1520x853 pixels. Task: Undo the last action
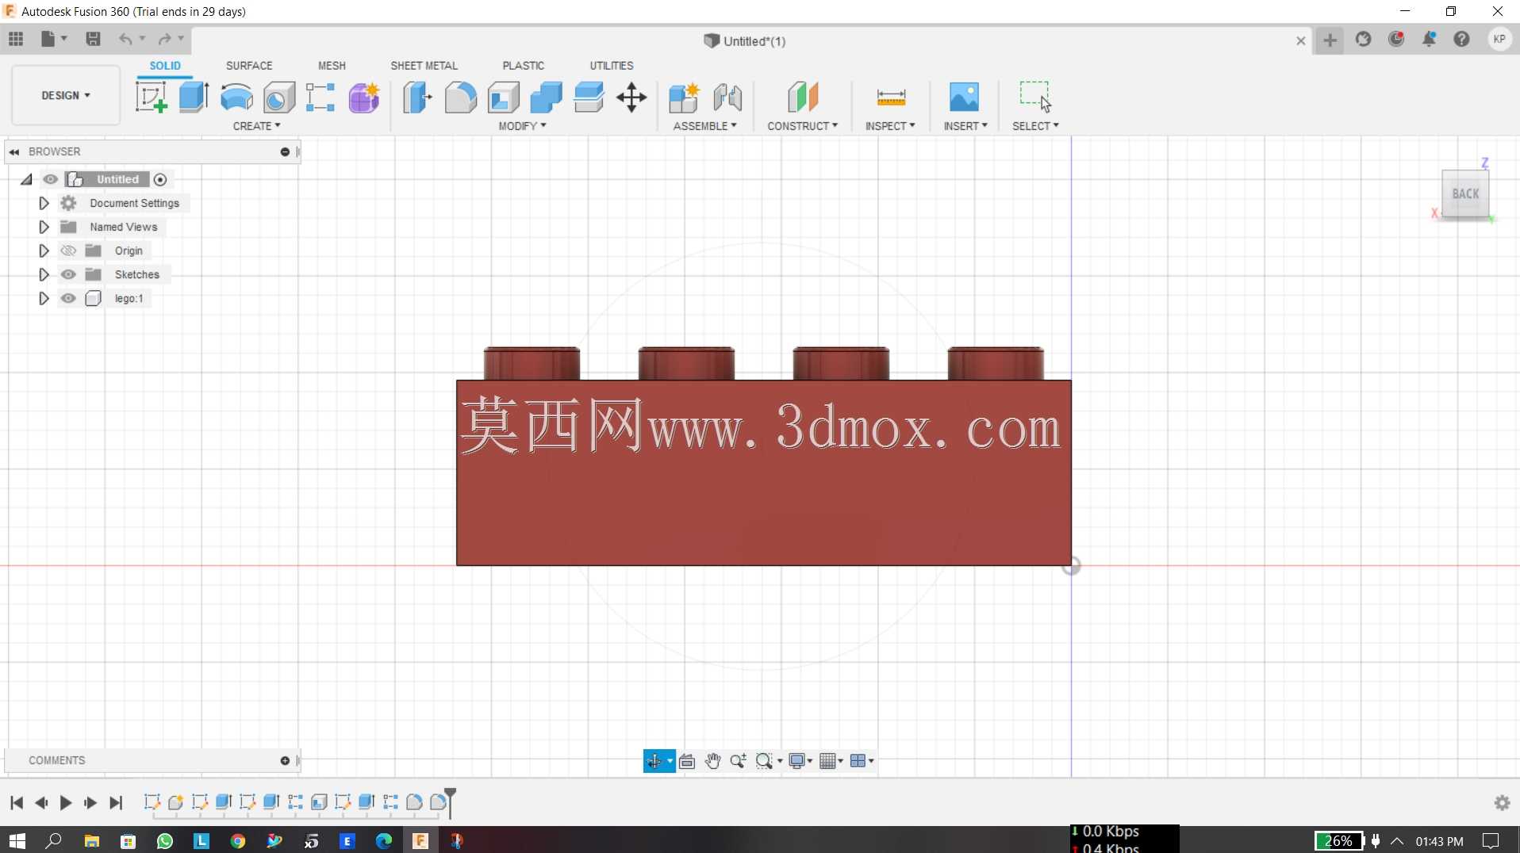coord(125,39)
